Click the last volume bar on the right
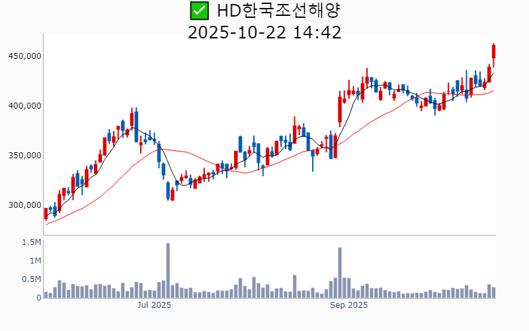 [493, 292]
